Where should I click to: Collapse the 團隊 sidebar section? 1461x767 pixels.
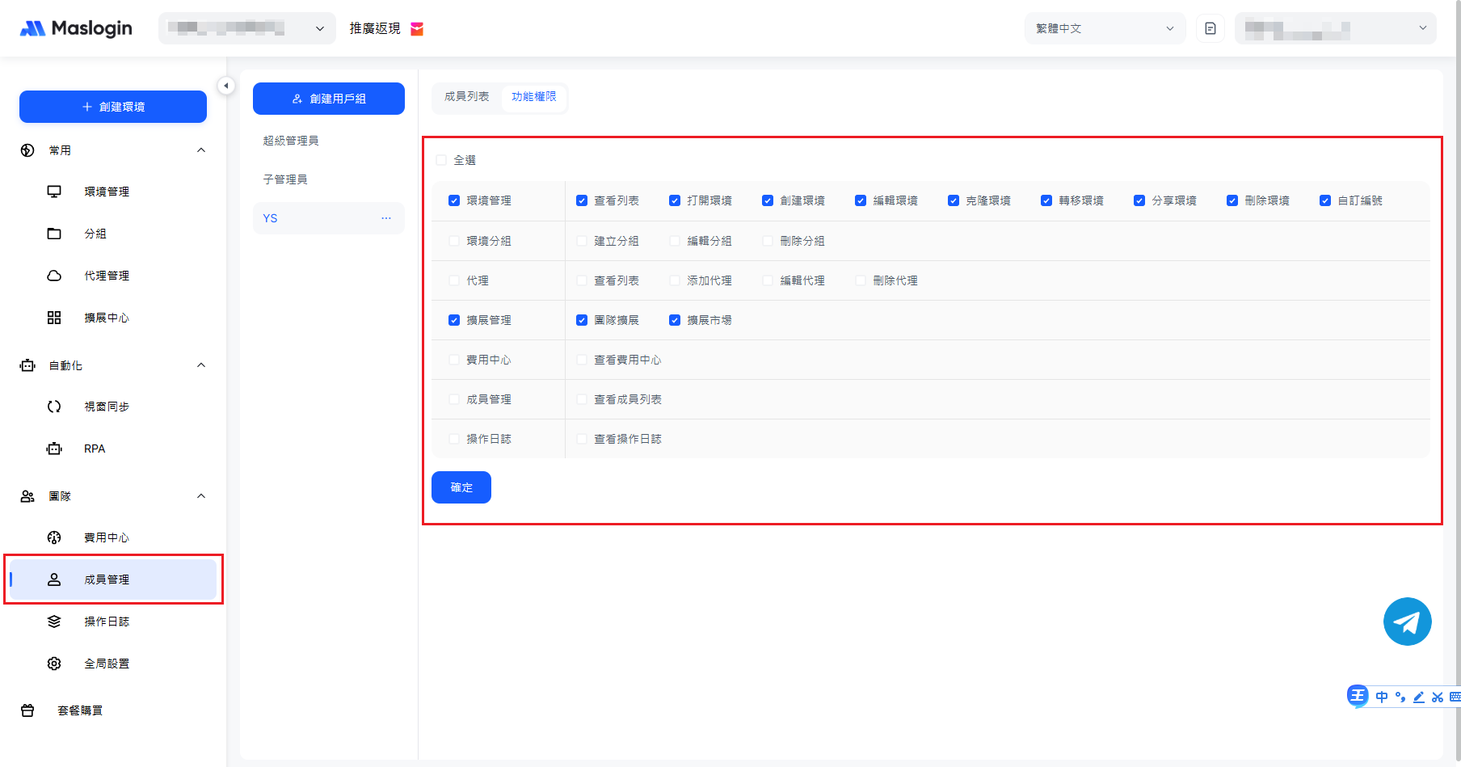point(201,496)
